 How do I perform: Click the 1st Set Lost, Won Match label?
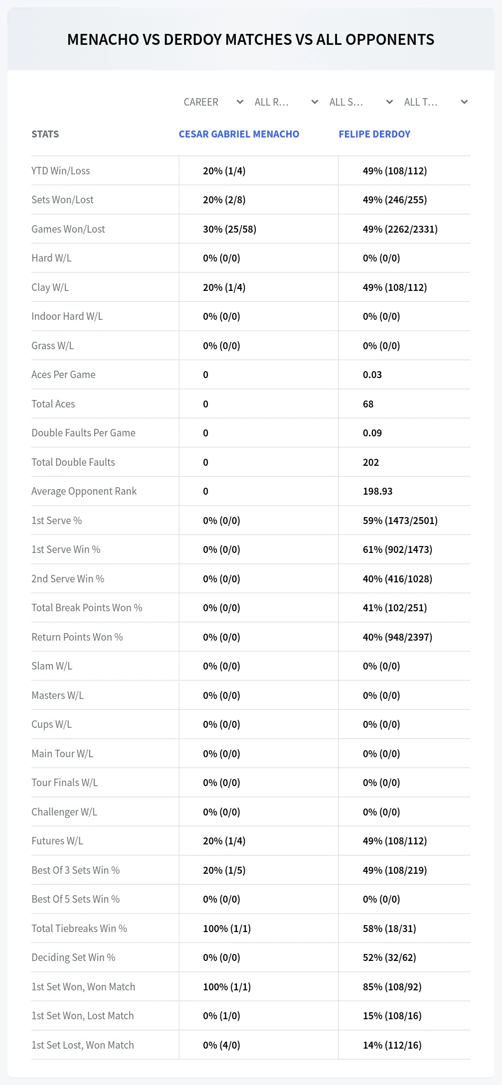click(x=83, y=1045)
